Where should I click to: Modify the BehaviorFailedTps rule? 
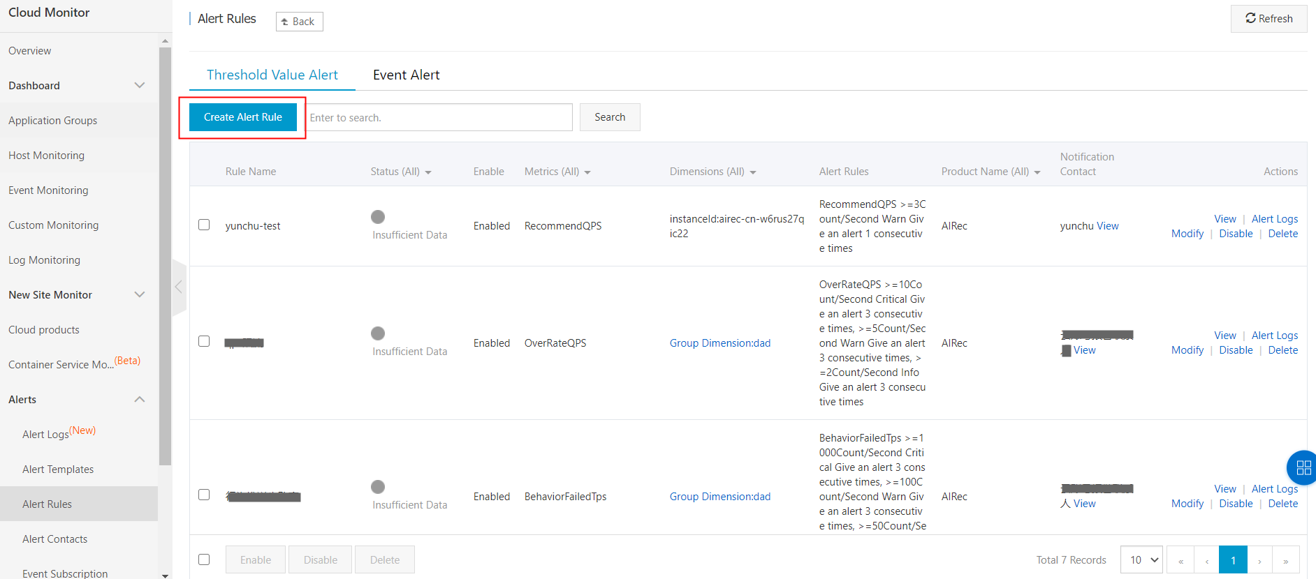(1187, 504)
